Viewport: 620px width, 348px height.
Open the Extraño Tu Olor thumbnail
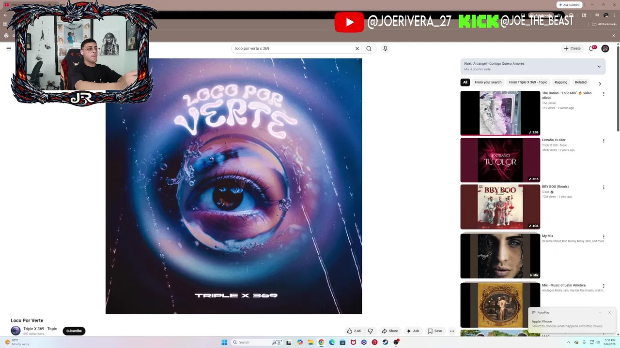[500, 160]
